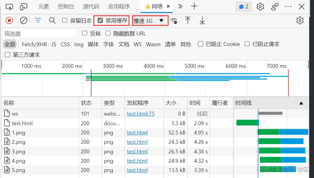The width and height of the screenshot is (314, 178).
Task: Switch to the 元素 tab
Action: 43,7
